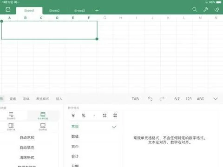This screenshot has height=167, width=223.
Task: Open the 插入 tab
Action: (59, 99)
